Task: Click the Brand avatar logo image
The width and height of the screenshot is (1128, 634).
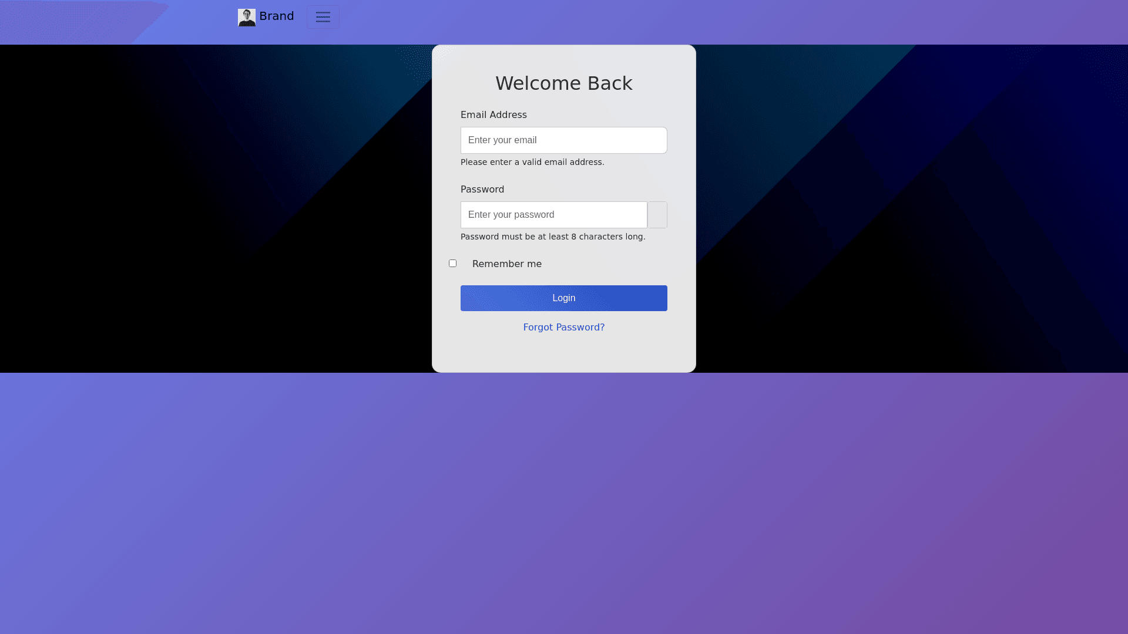Action: point(246,17)
